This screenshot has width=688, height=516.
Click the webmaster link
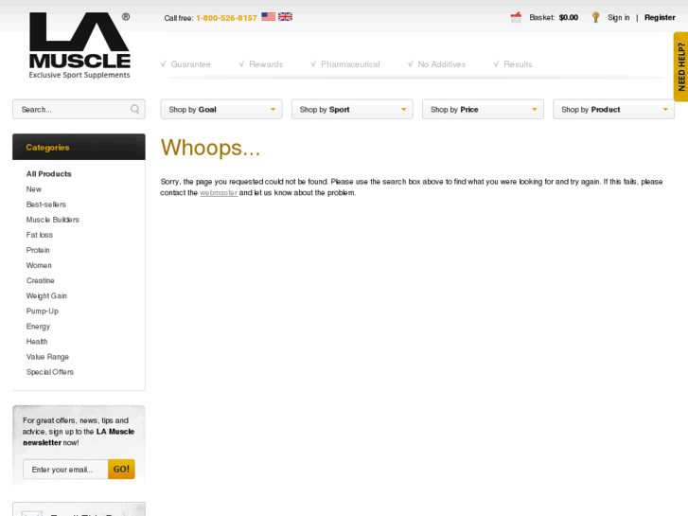coord(219,193)
